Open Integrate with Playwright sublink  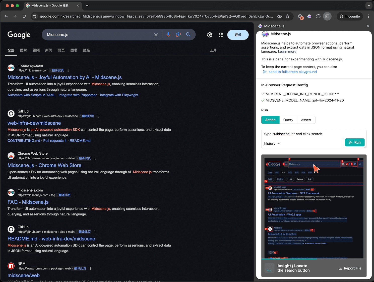(x=119, y=95)
